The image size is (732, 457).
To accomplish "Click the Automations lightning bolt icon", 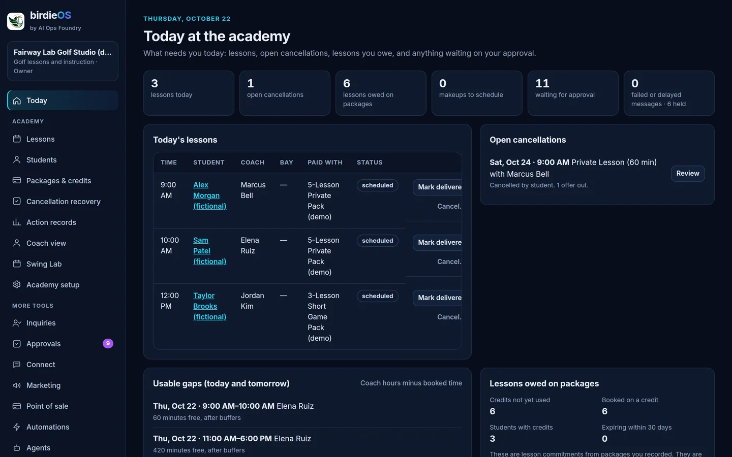I will point(17,427).
